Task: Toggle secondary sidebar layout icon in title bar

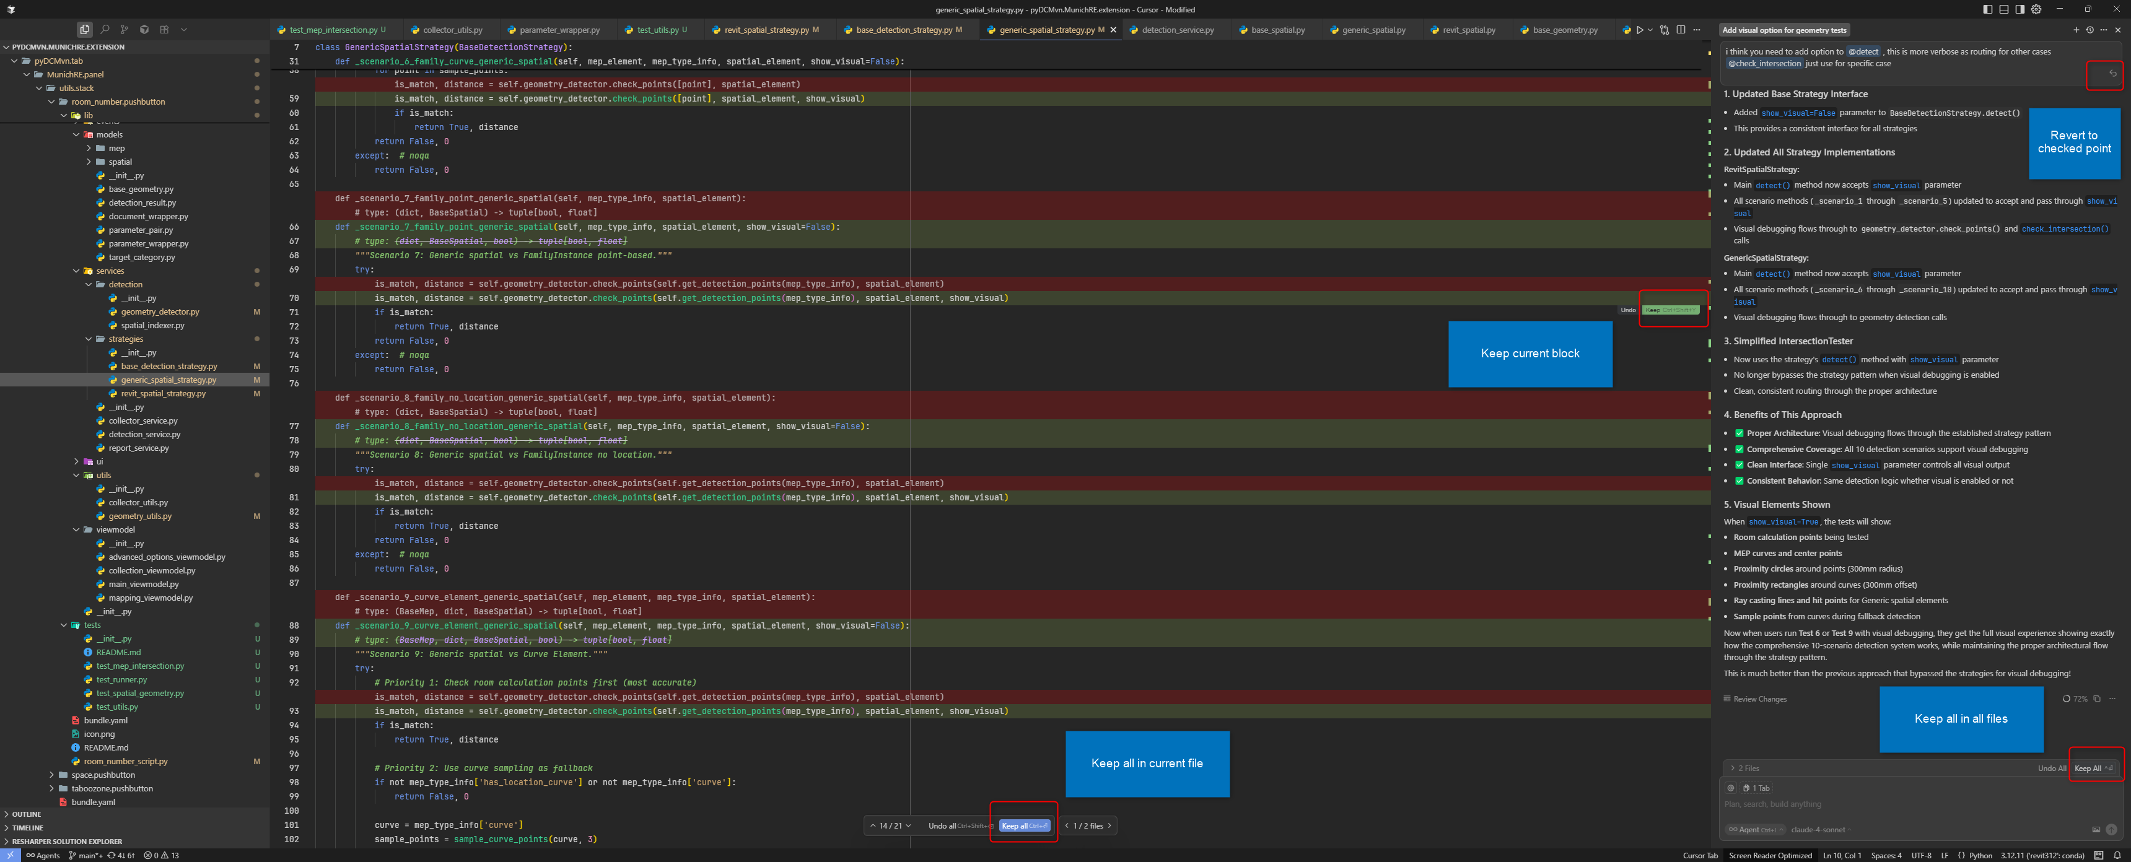Action: pos(2020,9)
